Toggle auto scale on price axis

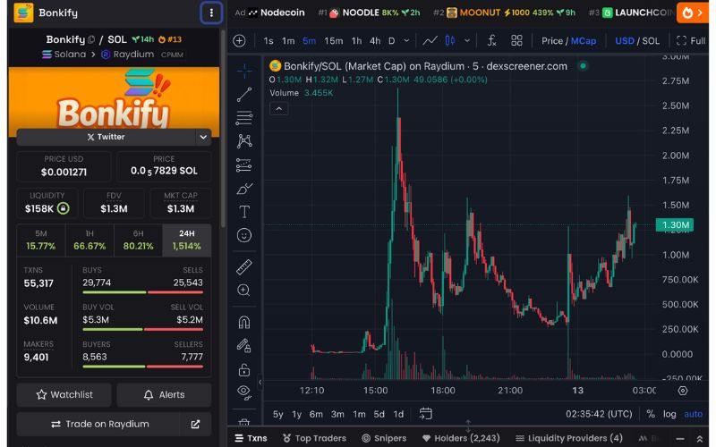tap(693, 414)
